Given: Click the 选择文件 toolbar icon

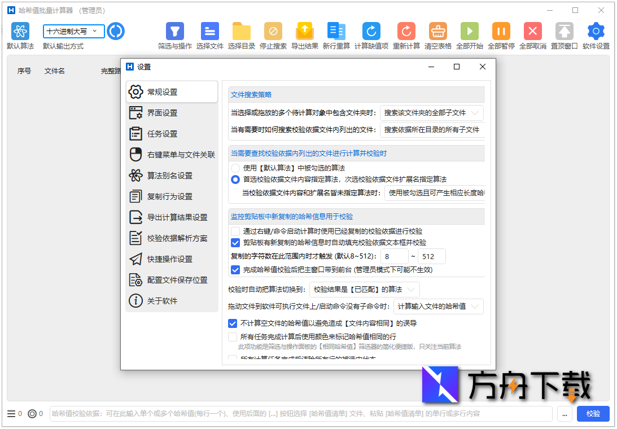Looking at the screenshot, I should pos(209,31).
